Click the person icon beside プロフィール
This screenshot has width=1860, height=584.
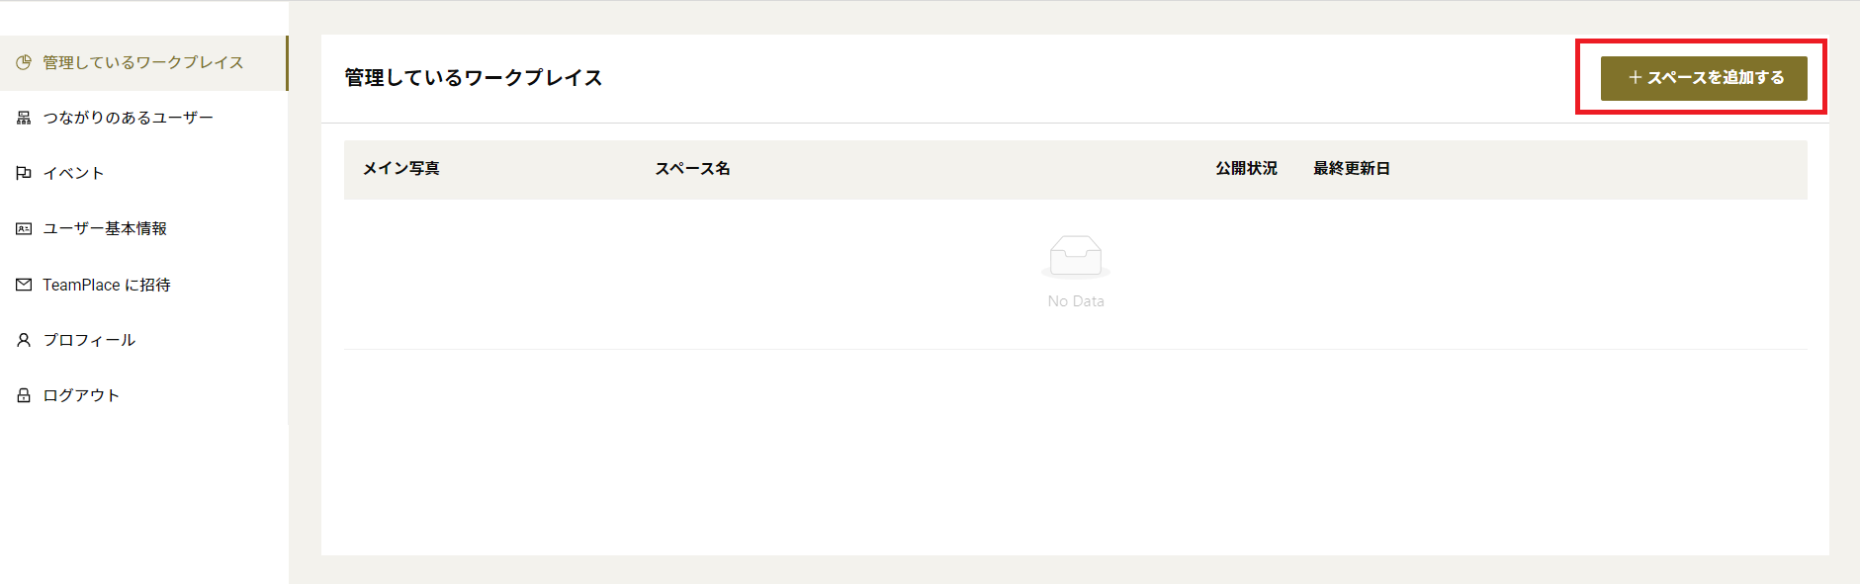pyautogui.click(x=24, y=340)
